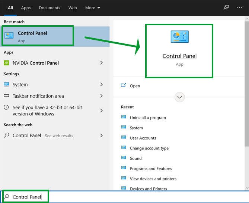Open Control Panel from Best match
249x203 pixels.
[x=55, y=36]
